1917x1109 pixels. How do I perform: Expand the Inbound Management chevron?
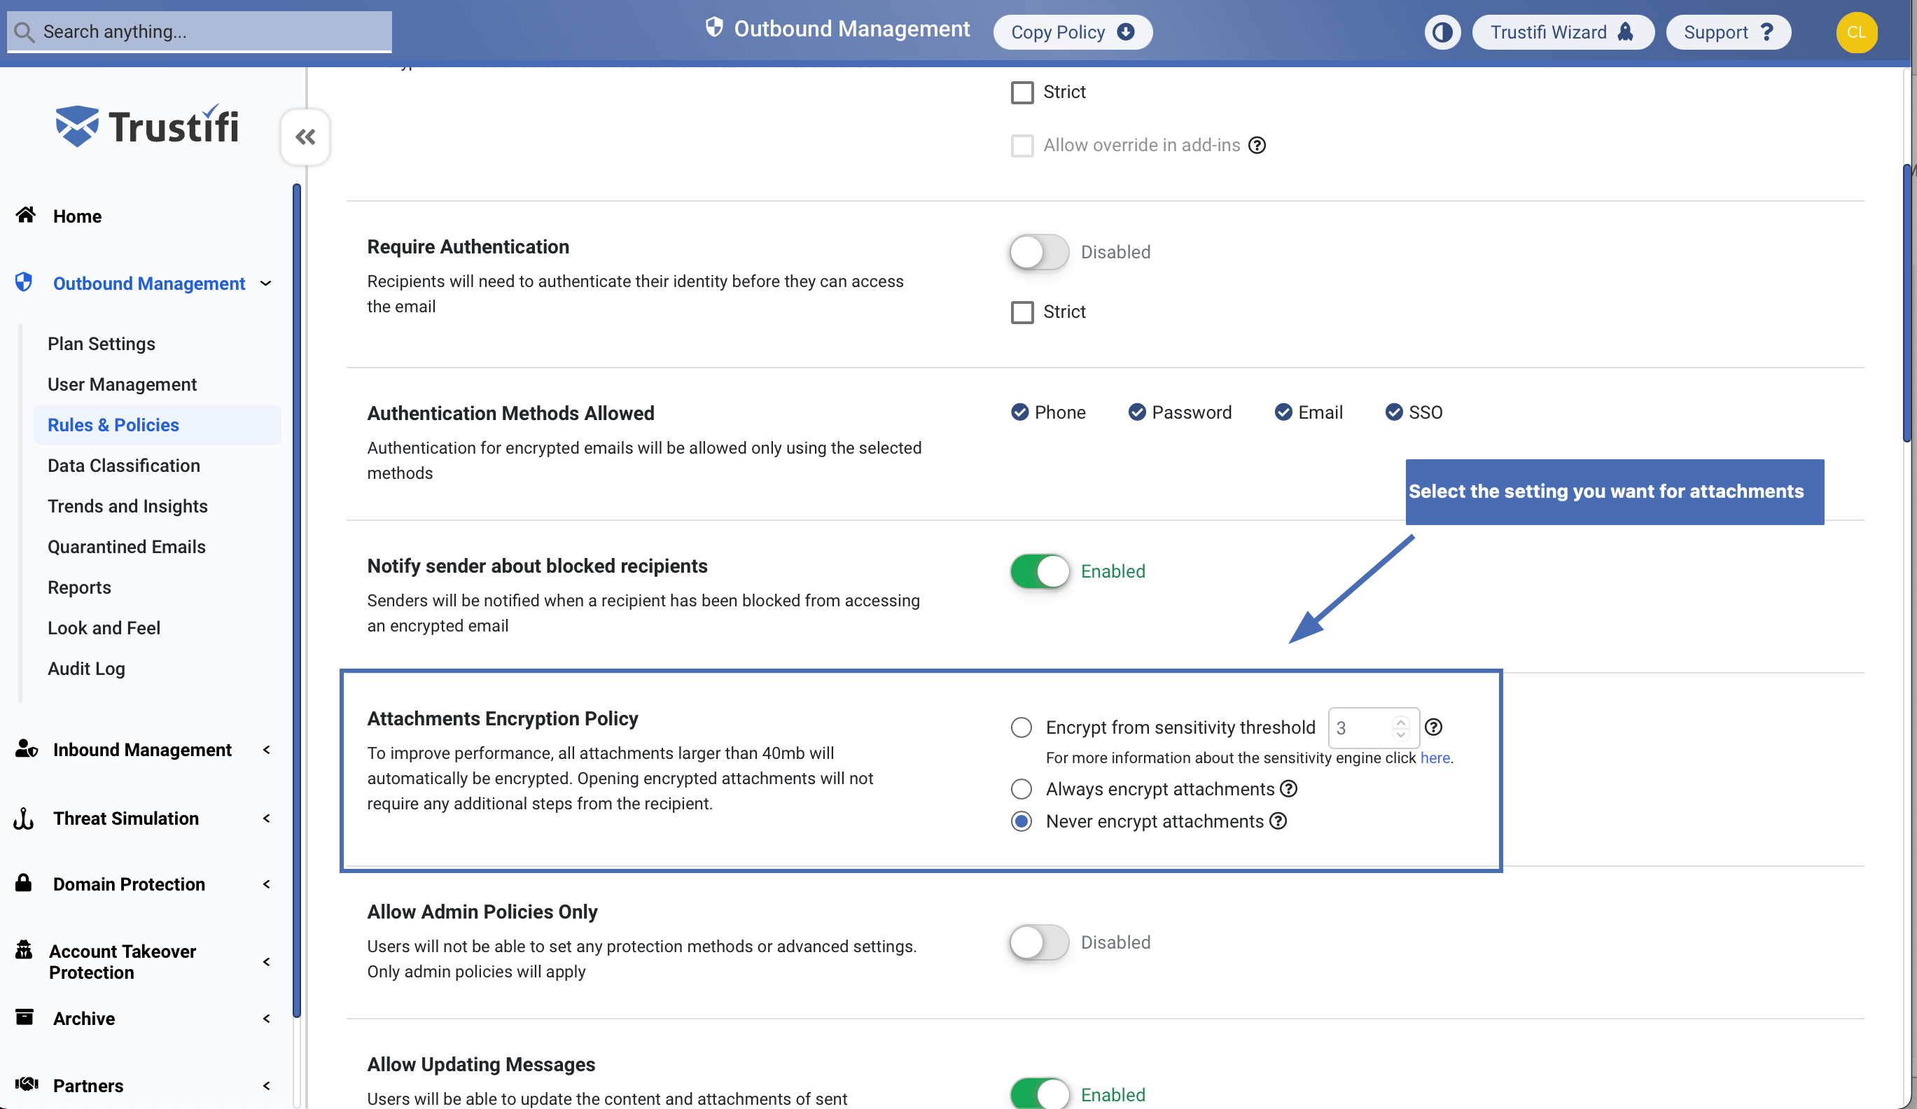click(x=266, y=750)
